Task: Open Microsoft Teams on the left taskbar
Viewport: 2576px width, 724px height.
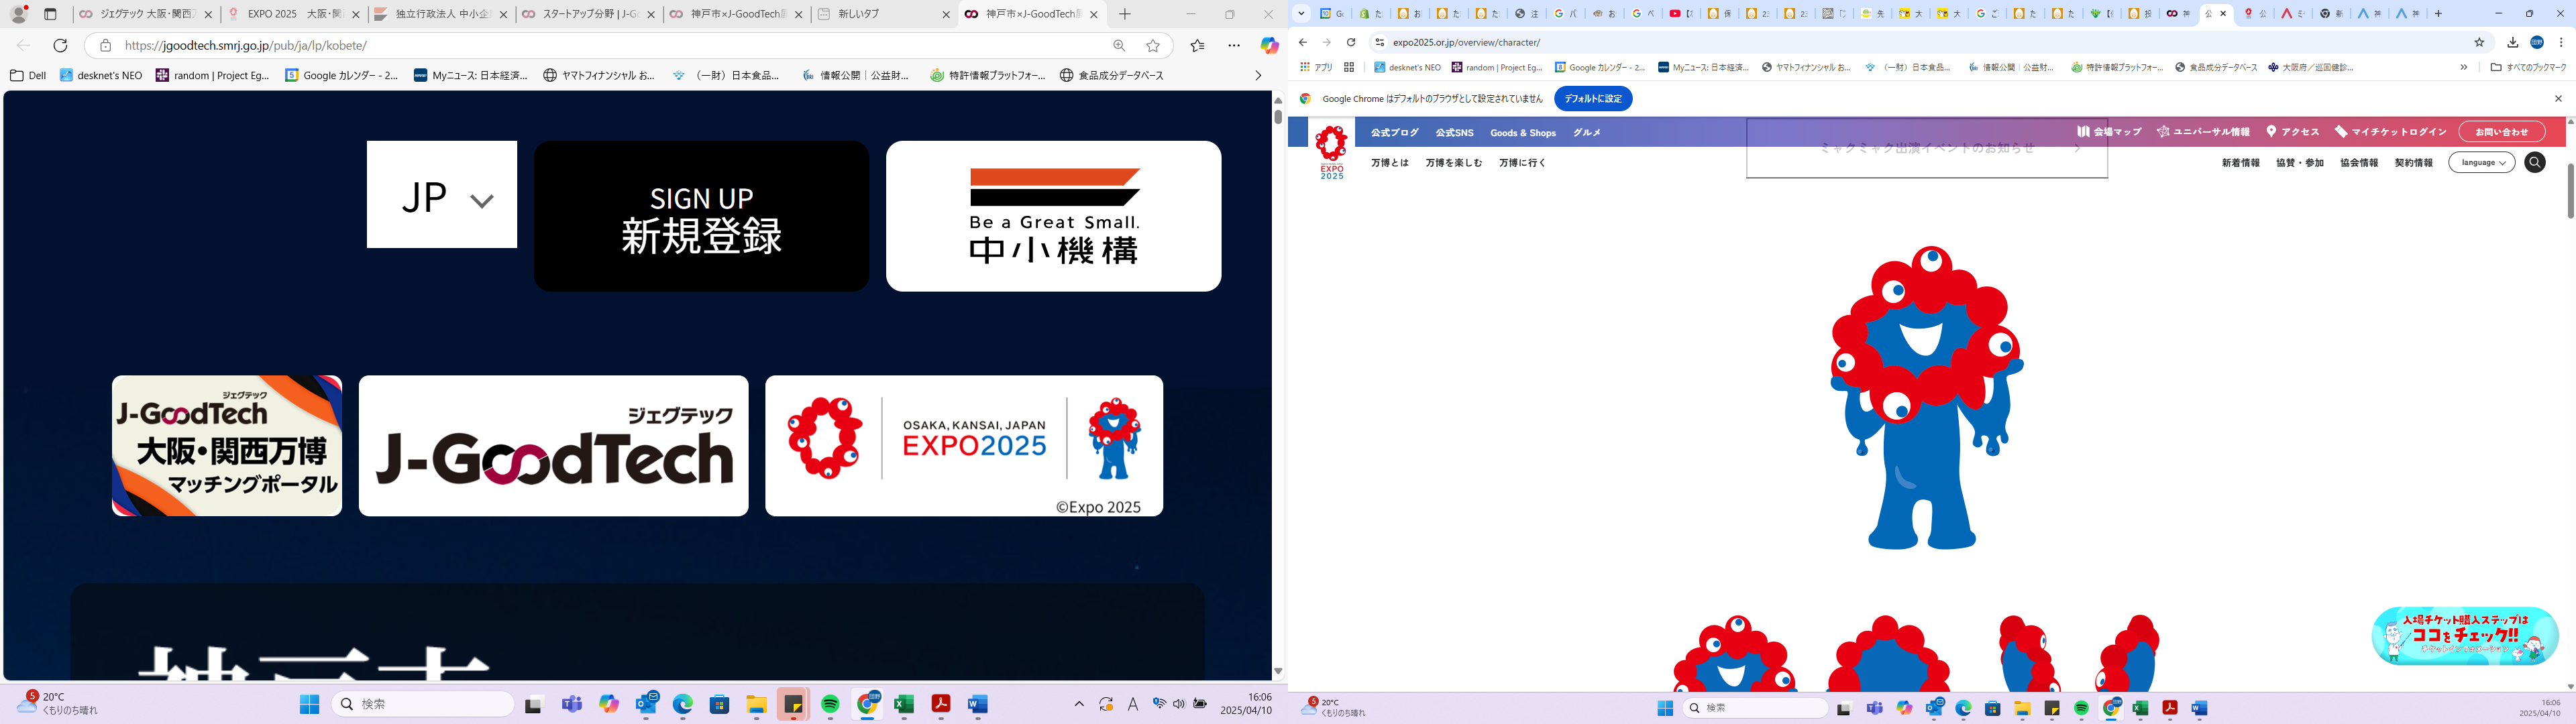Action: click(572, 705)
